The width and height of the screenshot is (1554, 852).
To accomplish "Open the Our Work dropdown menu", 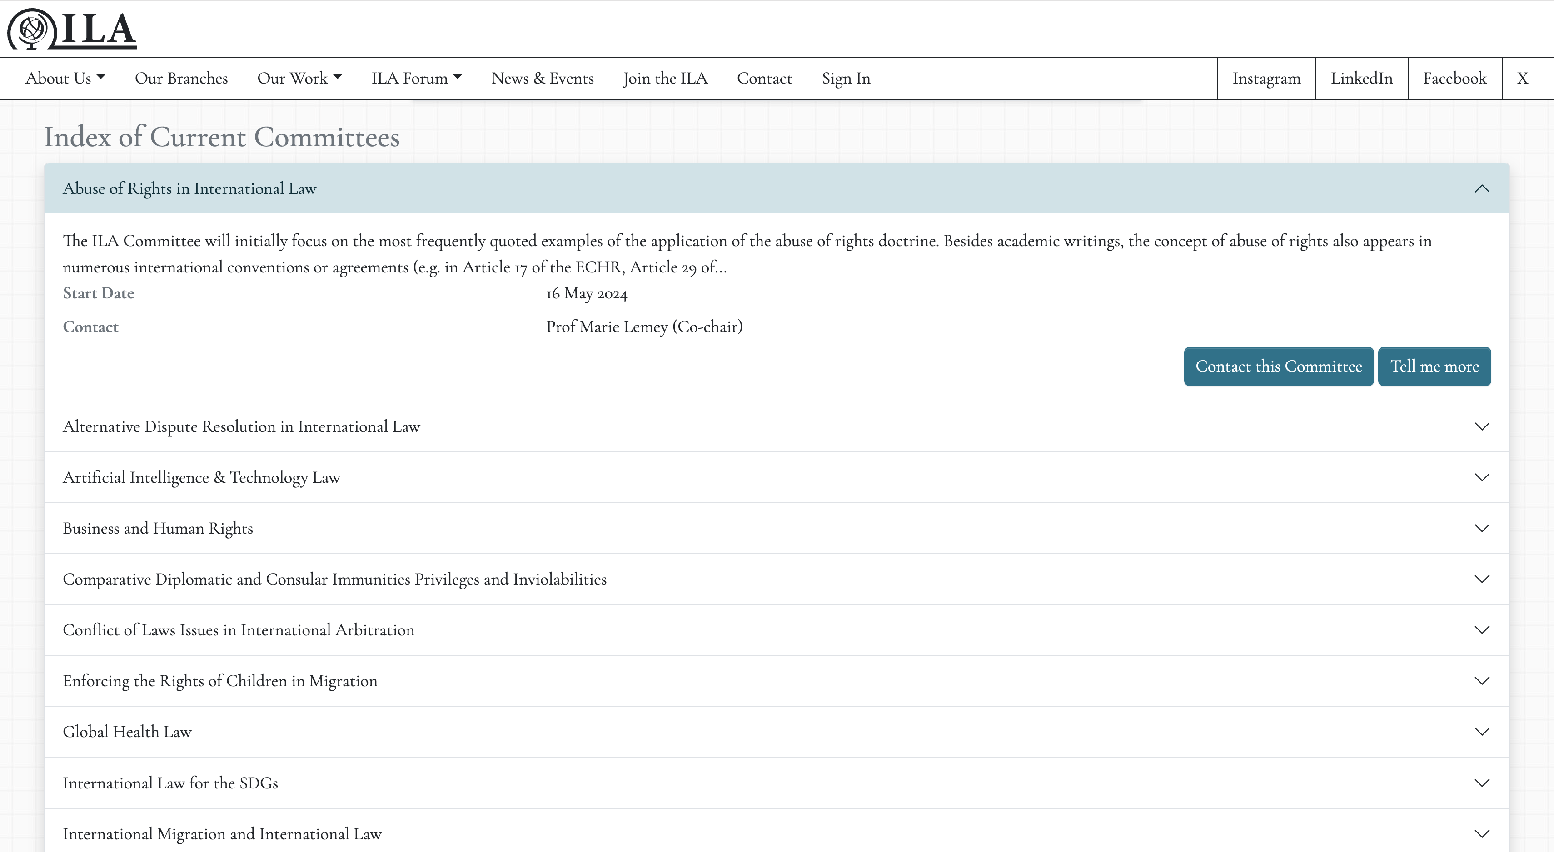I will tap(299, 79).
